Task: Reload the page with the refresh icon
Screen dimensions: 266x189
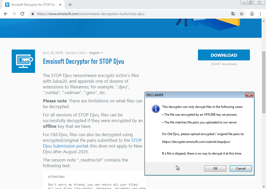Action: [x=22, y=14]
